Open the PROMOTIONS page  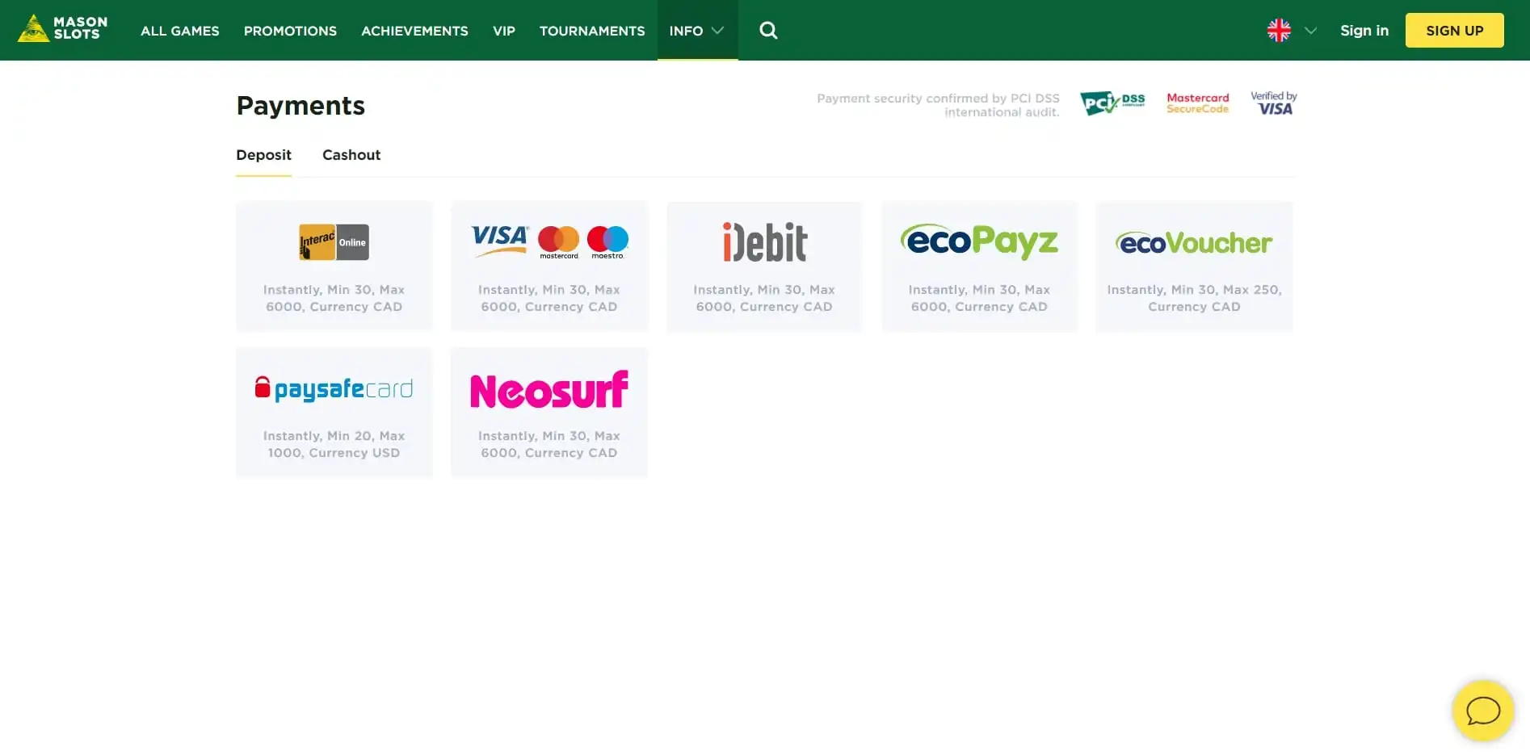290,31
